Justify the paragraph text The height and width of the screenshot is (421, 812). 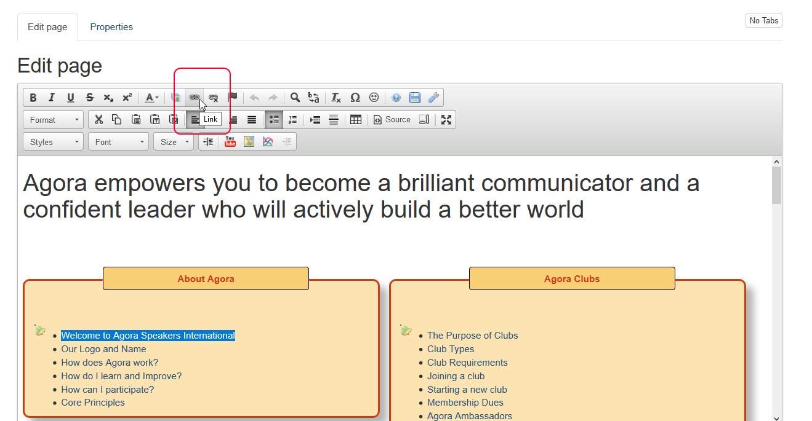[x=252, y=120]
